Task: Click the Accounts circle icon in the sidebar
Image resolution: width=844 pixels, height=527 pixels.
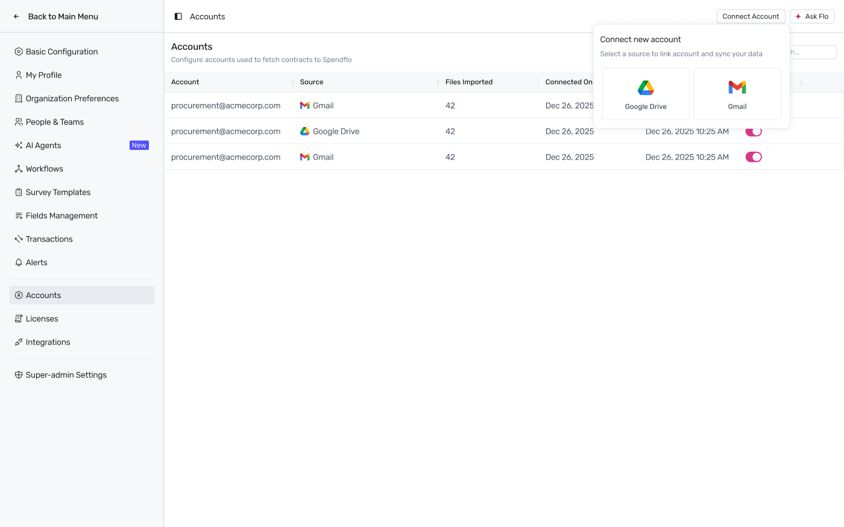Action: point(19,296)
